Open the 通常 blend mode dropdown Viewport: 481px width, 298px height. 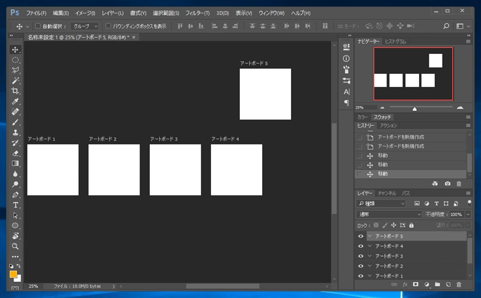(390, 214)
